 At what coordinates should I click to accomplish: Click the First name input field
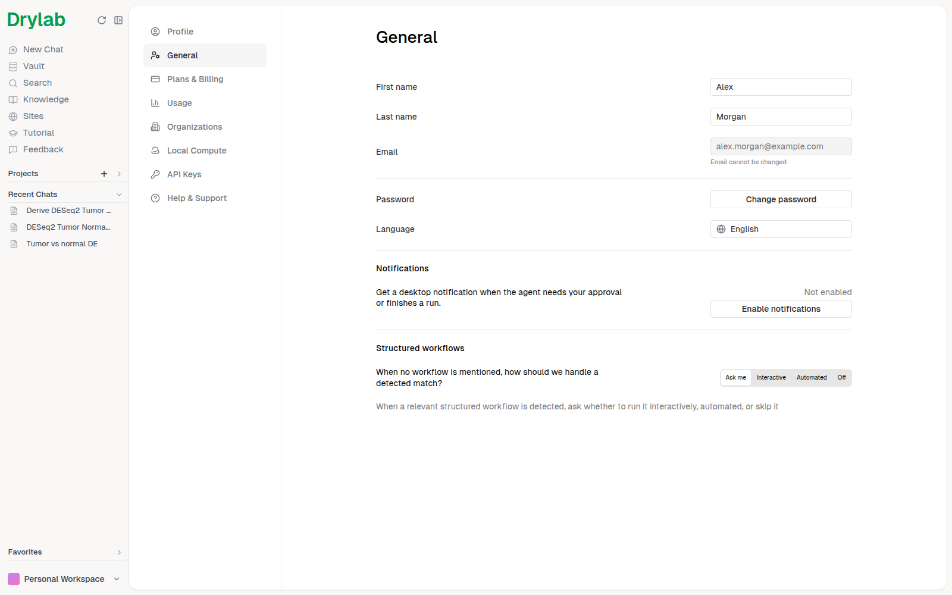(x=781, y=87)
